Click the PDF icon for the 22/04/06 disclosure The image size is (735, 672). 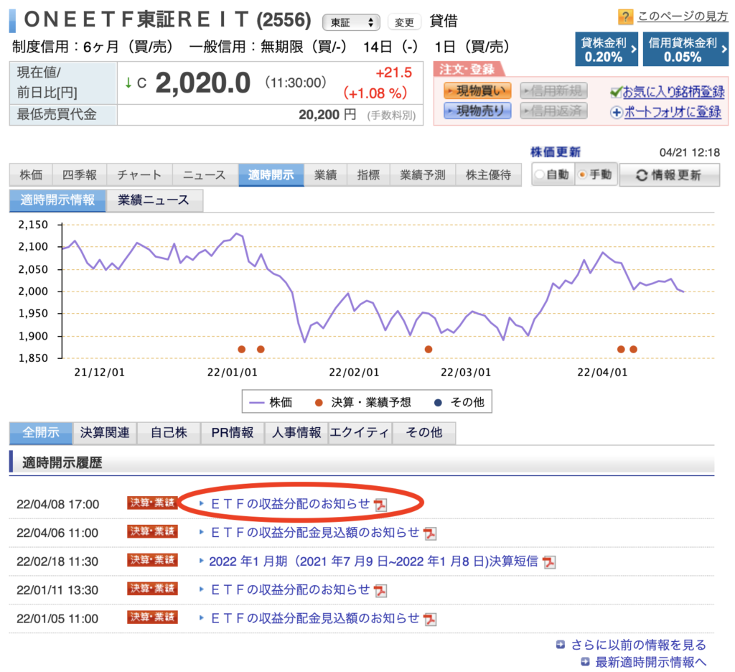pos(430,533)
